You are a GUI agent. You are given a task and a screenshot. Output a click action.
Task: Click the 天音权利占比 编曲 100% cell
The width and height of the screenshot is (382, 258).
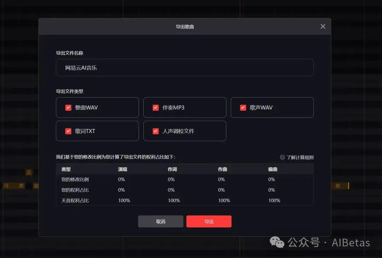click(274, 200)
